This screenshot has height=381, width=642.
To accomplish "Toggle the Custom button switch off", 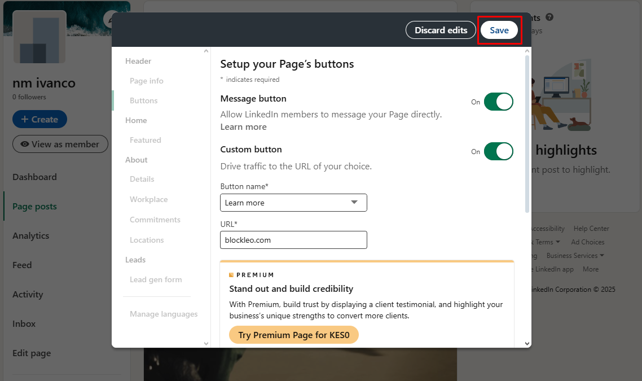I will 498,151.
